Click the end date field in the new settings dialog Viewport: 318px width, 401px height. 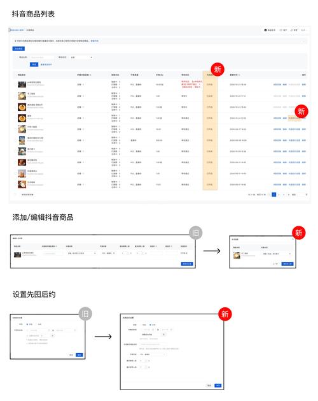[x=166, y=330]
